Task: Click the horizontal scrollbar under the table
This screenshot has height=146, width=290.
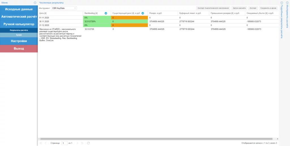Action: pyautogui.click(x=156, y=139)
